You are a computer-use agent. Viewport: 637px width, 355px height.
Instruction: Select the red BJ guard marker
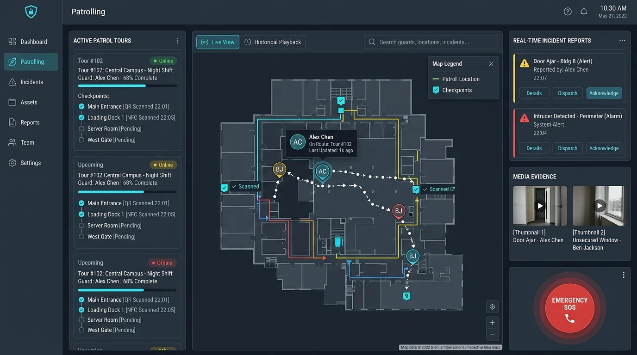[x=398, y=212]
